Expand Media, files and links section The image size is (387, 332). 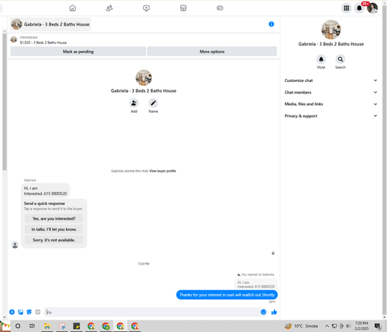330,104
